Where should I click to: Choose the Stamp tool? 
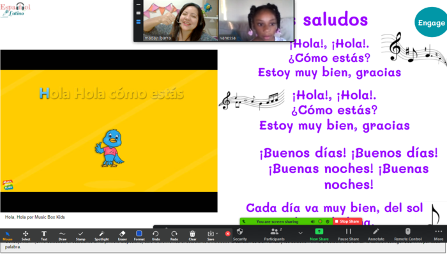[80, 236]
